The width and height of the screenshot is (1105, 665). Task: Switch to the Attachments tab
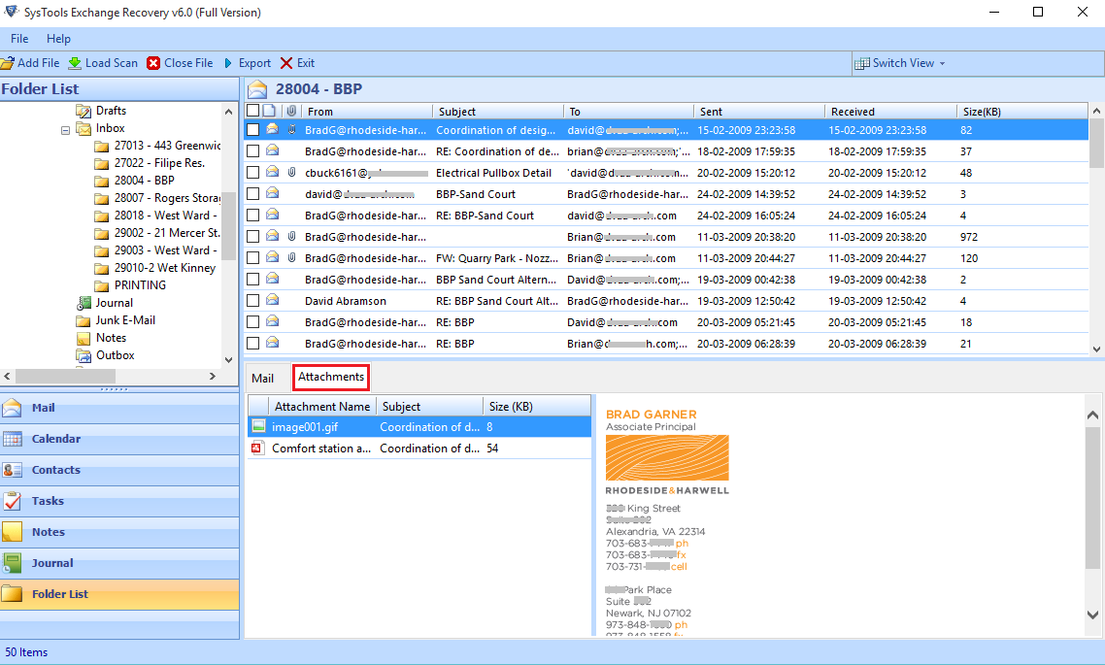pyautogui.click(x=330, y=377)
